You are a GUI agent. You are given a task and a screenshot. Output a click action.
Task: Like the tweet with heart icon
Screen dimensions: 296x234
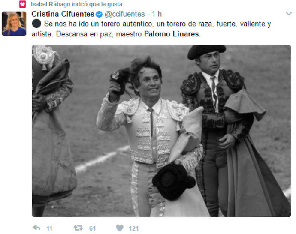tap(120, 228)
